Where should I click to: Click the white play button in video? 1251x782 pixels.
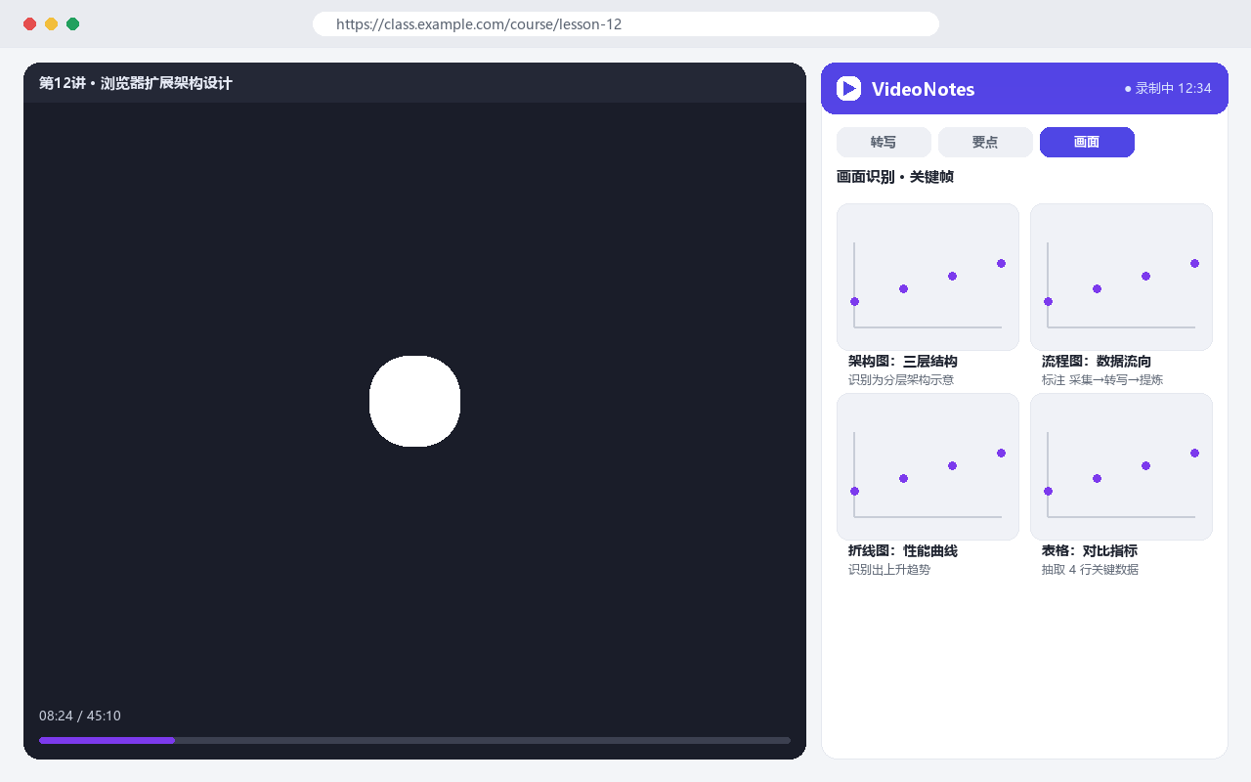click(414, 401)
